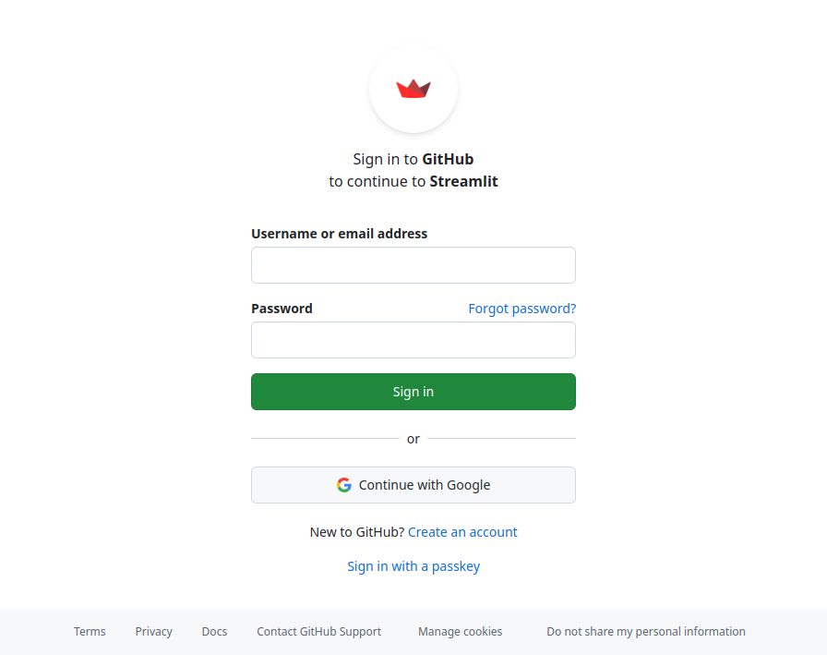Open Manage cookies settings
827x655 pixels.
pyautogui.click(x=460, y=632)
